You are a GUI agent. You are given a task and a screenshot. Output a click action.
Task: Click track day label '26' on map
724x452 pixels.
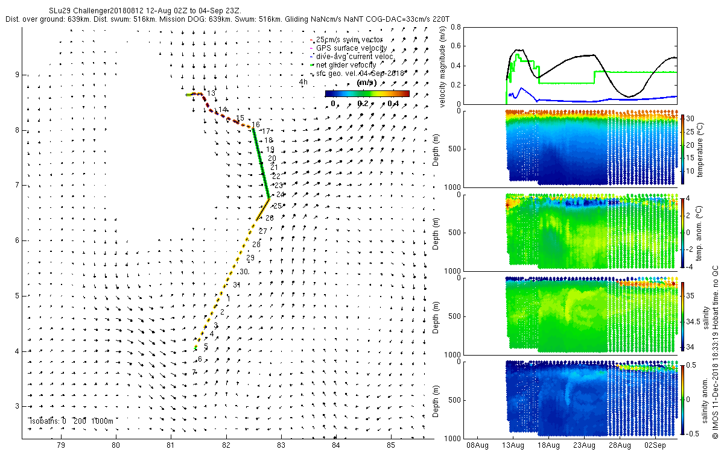pyautogui.click(x=269, y=218)
